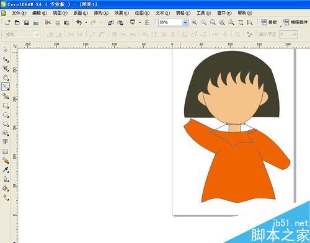Select the Fill bucket tool in the toolbox
The width and height of the screenshot is (310, 243).
point(6,188)
